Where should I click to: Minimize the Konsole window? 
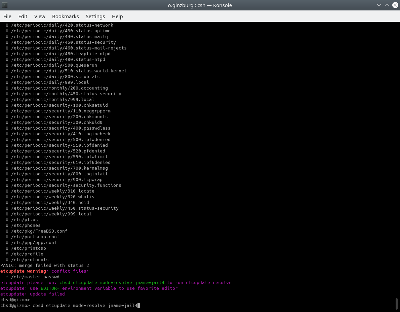[379, 5]
